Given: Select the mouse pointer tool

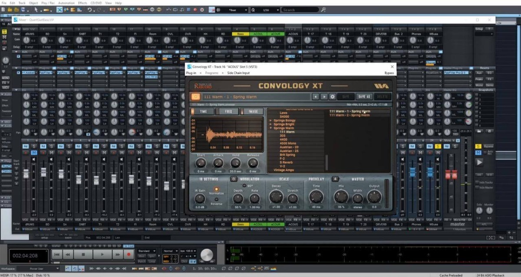Looking at the screenshot, I should [36, 10].
